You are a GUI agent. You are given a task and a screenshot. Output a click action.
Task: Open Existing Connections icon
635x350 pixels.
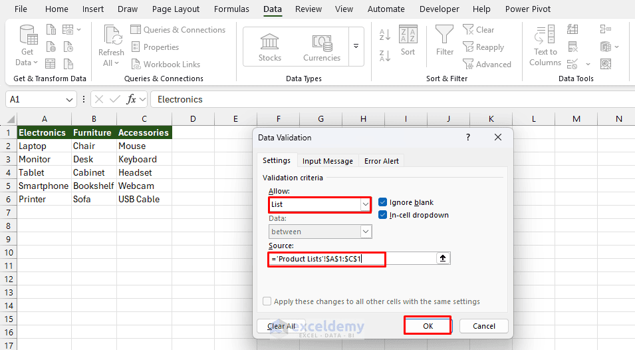[68, 64]
